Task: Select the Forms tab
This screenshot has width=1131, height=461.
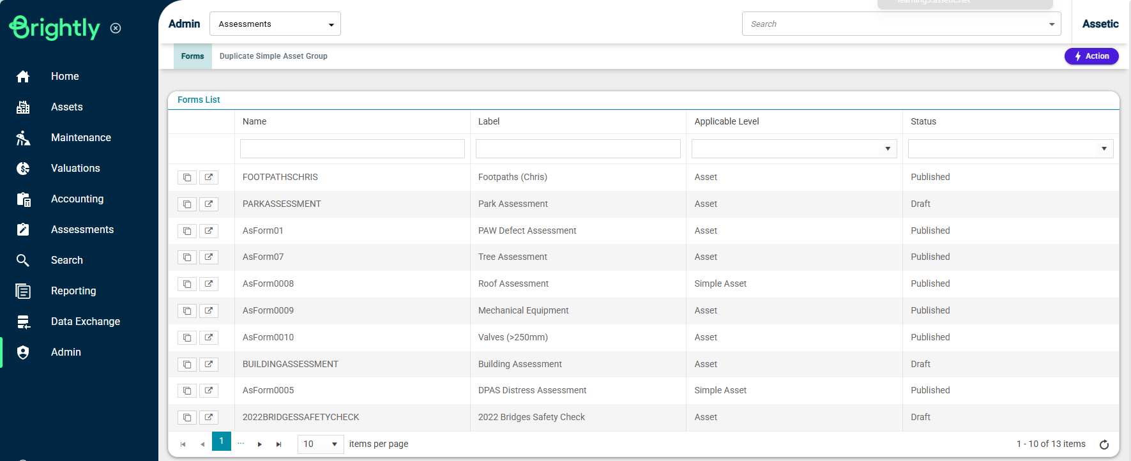Action: (x=192, y=56)
